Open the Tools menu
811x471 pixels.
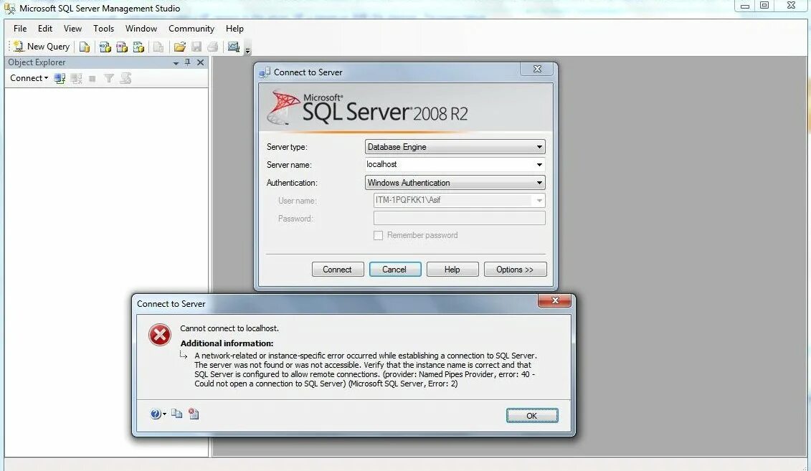pos(103,29)
